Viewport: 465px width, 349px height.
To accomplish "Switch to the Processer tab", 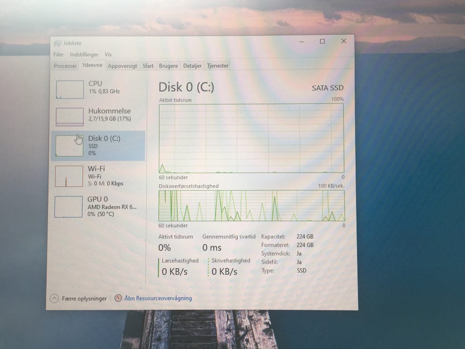I will 65,66.
